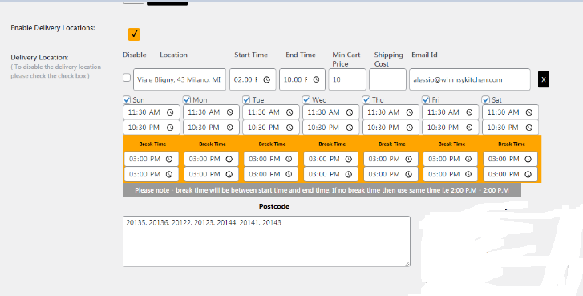
Task: Open clock picker for Thu 10:30 PM
Action: (x=409, y=128)
